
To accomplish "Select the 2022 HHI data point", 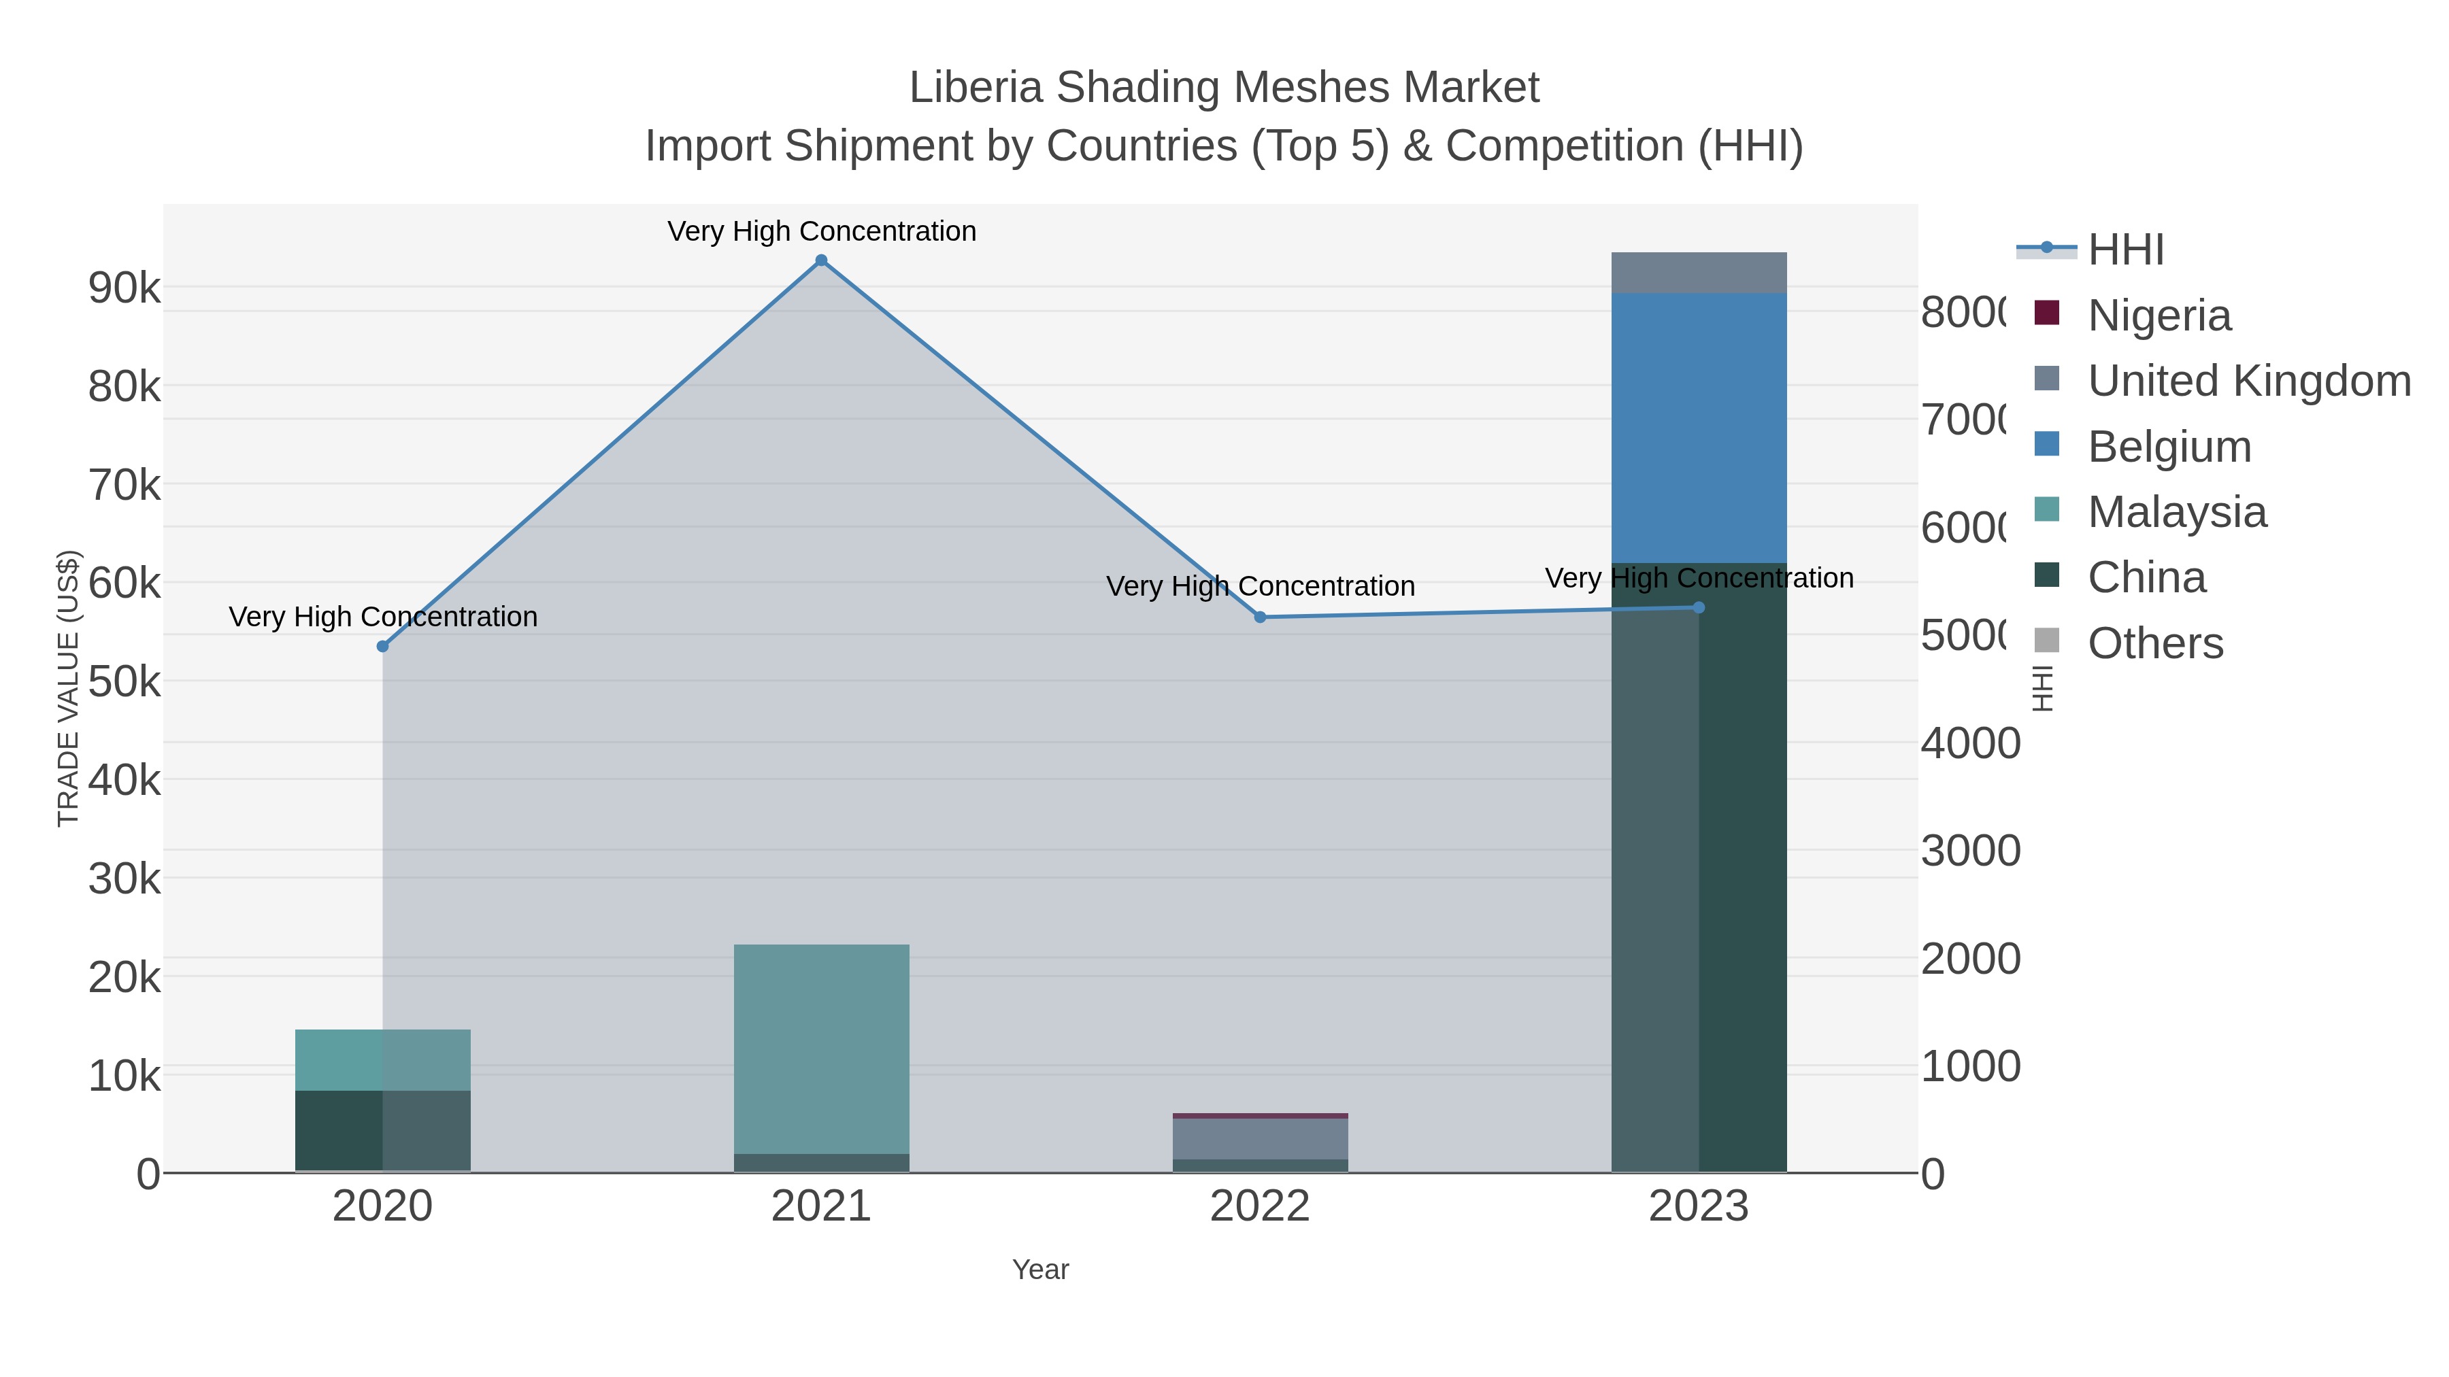I will click(1261, 617).
